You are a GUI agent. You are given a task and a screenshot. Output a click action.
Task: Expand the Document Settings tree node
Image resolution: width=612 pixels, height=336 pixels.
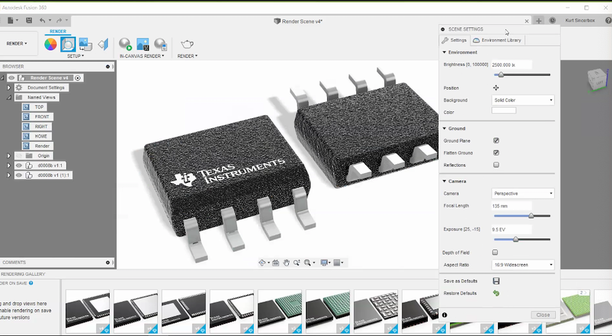9,88
